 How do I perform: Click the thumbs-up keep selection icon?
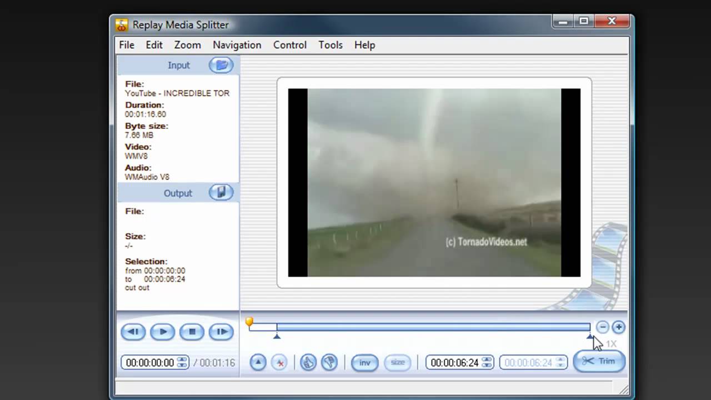[308, 362]
